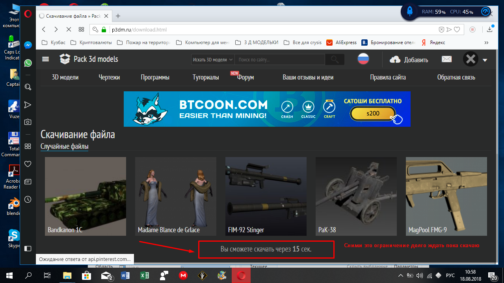Open Криптовалюты bookmark folder
Viewport: 504px width, 283px height.
(91, 43)
